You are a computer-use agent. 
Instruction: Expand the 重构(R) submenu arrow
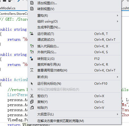click(x=118, y=16)
